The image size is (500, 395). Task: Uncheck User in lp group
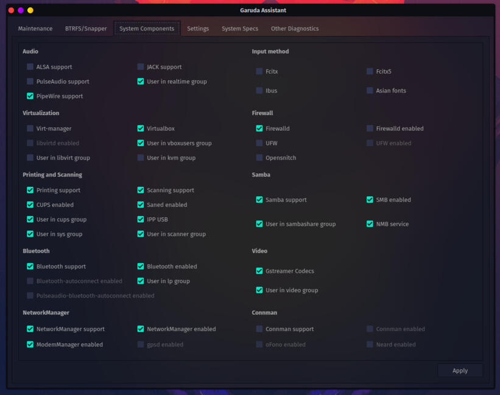coord(140,281)
